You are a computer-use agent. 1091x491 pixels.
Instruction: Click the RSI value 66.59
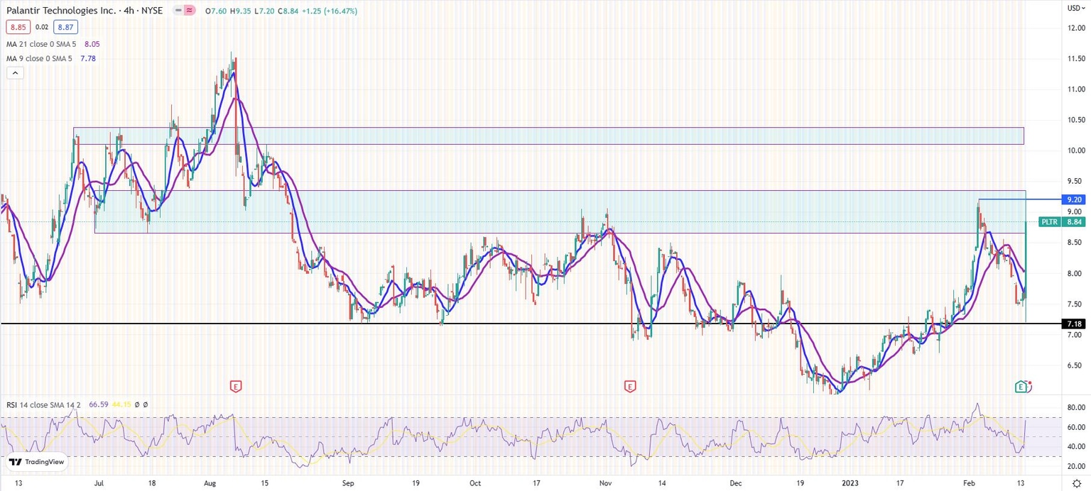click(x=99, y=404)
